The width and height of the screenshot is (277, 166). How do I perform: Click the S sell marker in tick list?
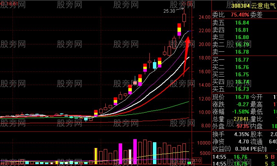[x=273, y=164]
